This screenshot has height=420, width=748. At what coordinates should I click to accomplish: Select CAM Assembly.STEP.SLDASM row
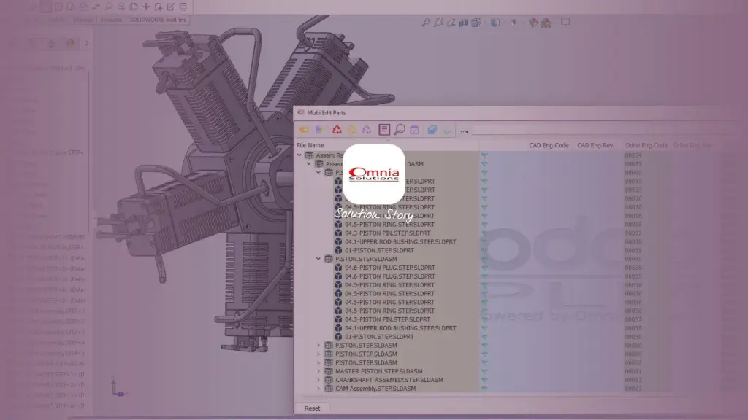coord(375,389)
